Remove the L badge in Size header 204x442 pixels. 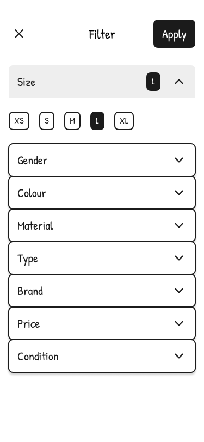tap(153, 82)
